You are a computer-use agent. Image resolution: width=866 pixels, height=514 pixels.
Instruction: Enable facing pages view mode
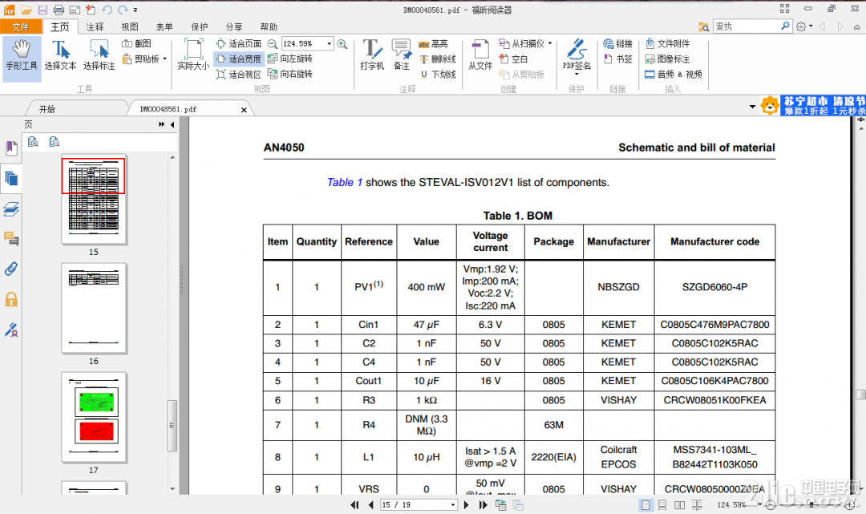tap(680, 504)
